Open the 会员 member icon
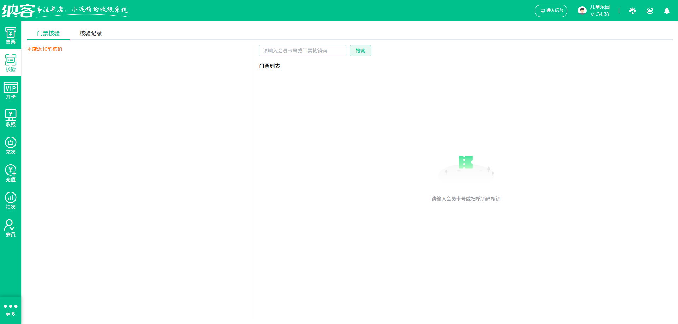 point(11,228)
